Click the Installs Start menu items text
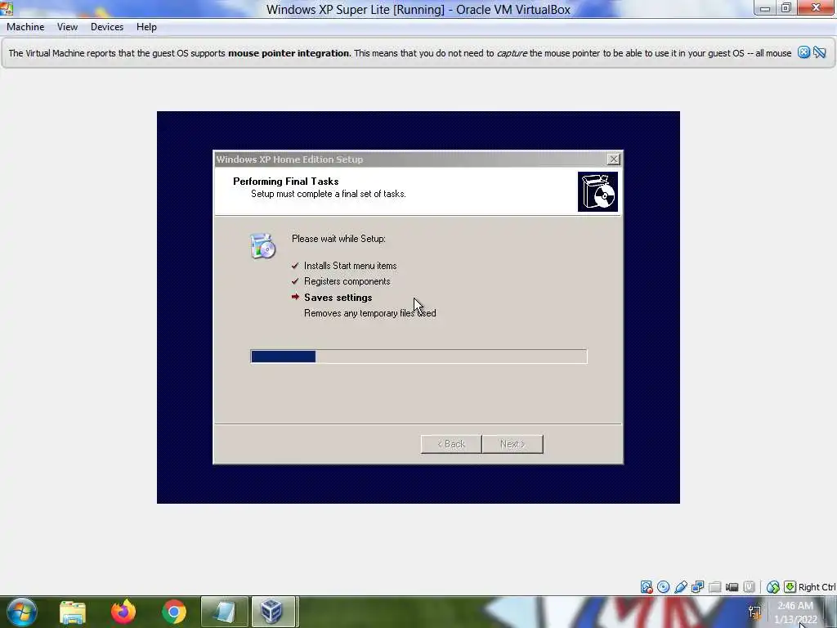The image size is (837, 628). pos(350,266)
